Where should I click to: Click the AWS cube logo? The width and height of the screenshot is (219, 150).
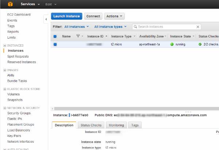pos(10,4)
